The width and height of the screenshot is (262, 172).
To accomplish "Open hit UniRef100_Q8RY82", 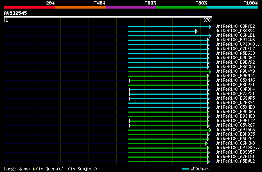I will tap(235, 27).
